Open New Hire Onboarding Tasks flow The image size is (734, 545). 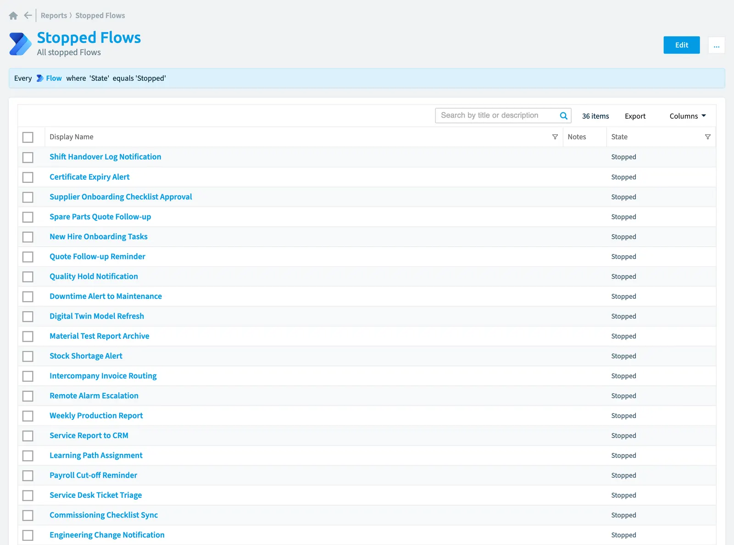99,237
